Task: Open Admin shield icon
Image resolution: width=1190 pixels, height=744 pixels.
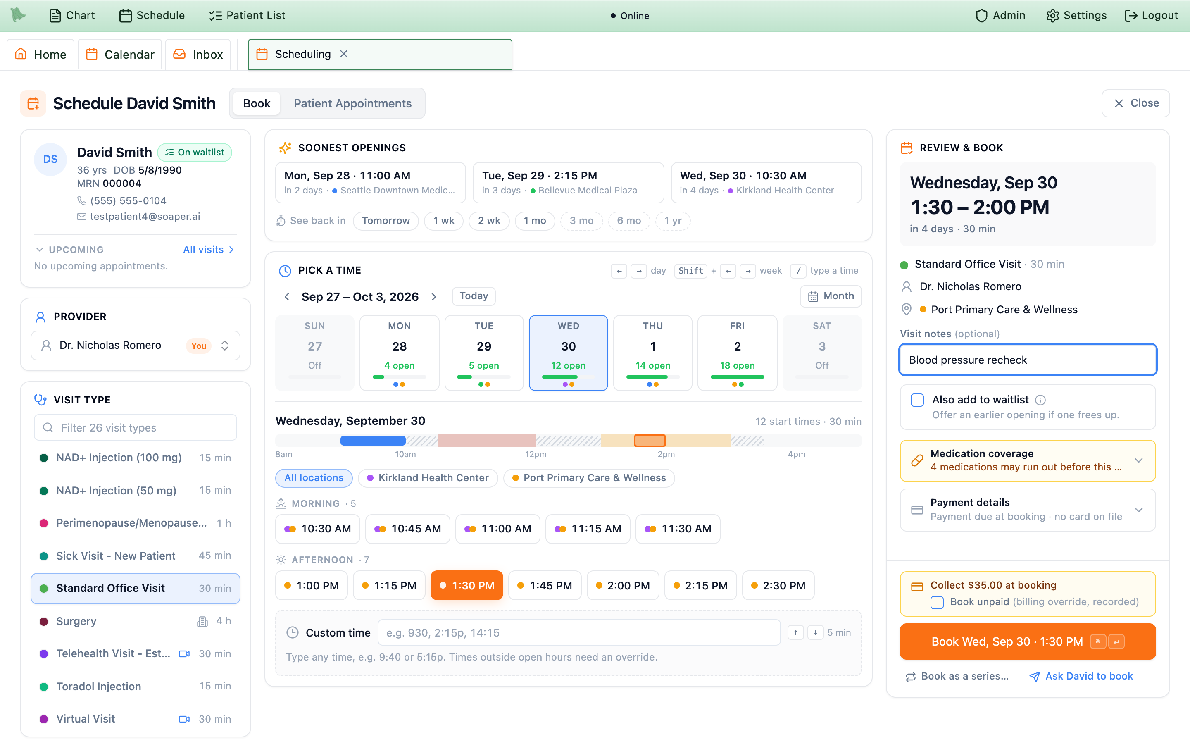Action: point(981,16)
